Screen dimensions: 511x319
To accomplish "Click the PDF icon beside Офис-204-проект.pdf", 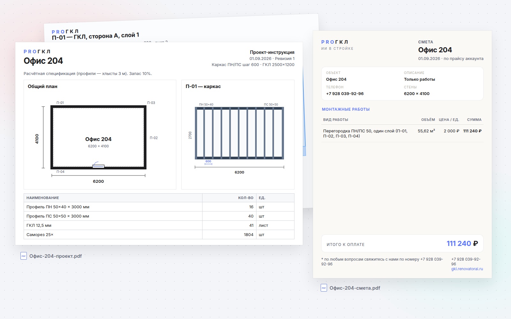I will coord(24,256).
